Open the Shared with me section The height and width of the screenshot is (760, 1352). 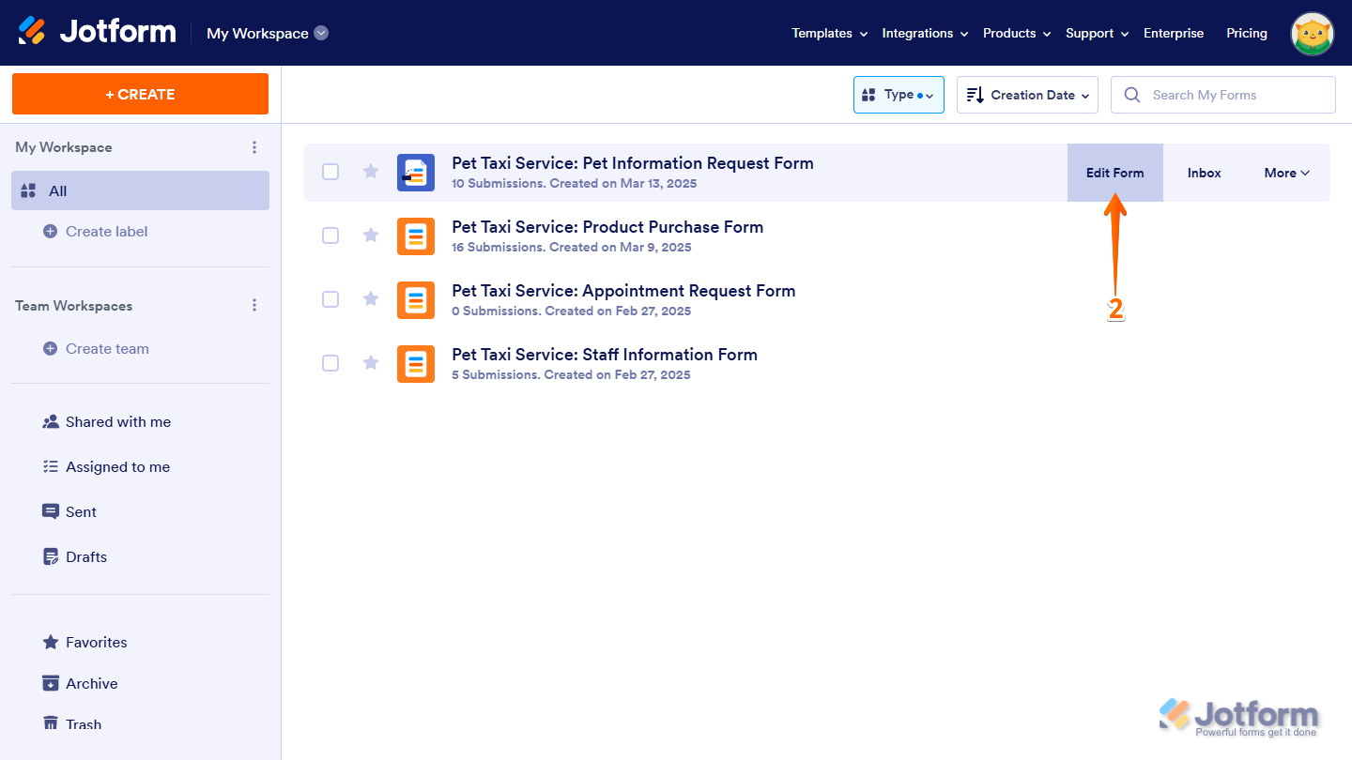(x=118, y=422)
